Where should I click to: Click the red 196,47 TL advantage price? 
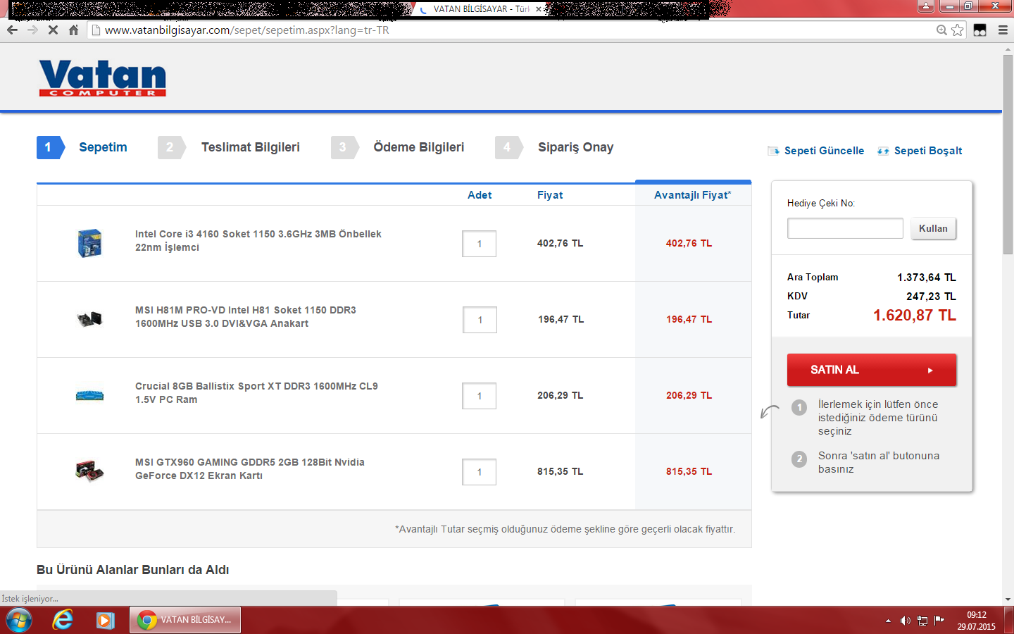[x=689, y=319]
